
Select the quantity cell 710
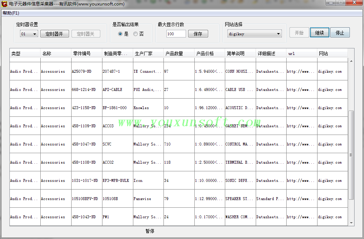coord(179,144)
